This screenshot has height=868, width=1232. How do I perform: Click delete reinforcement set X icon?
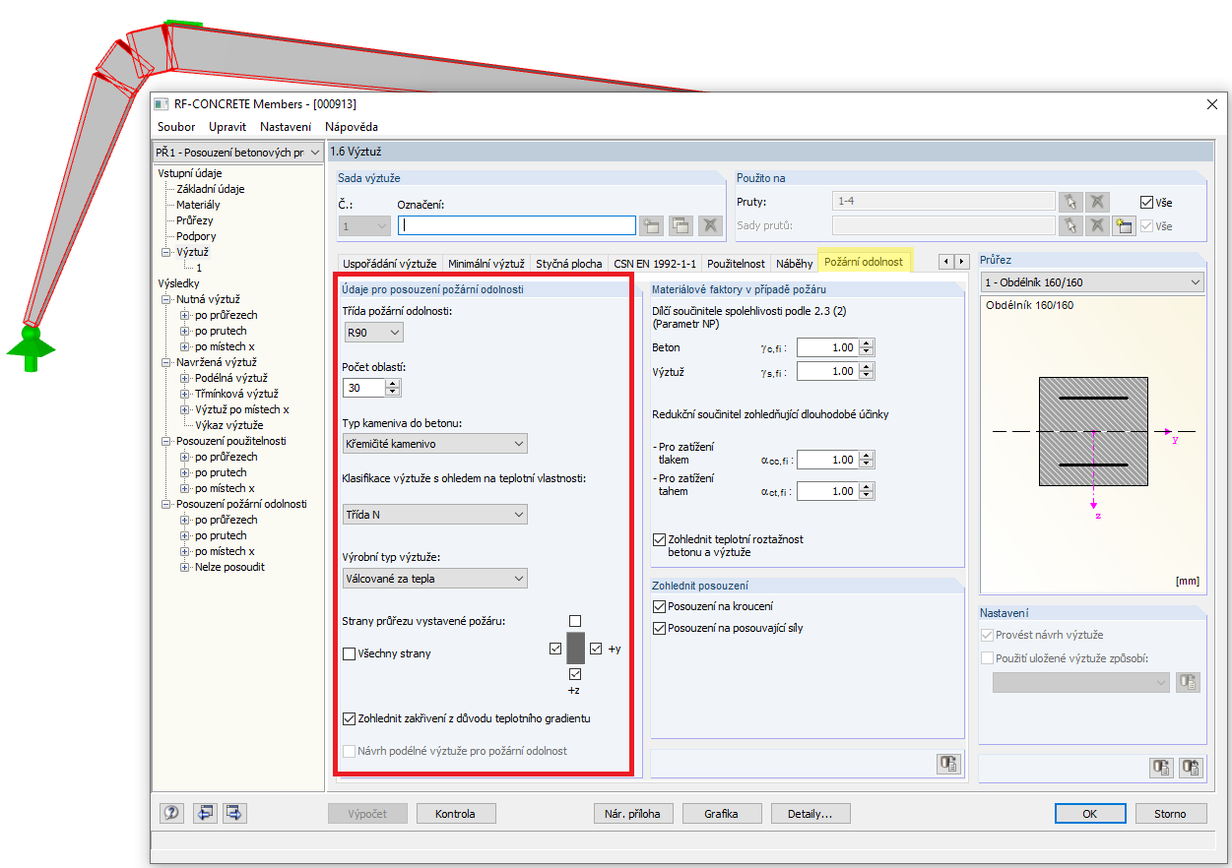(x=710, y=225)
